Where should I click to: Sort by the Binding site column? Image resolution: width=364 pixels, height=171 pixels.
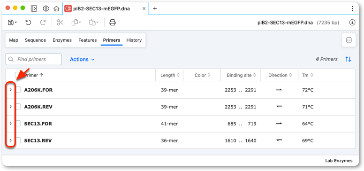pyautogui.click(x=241, y=75)
